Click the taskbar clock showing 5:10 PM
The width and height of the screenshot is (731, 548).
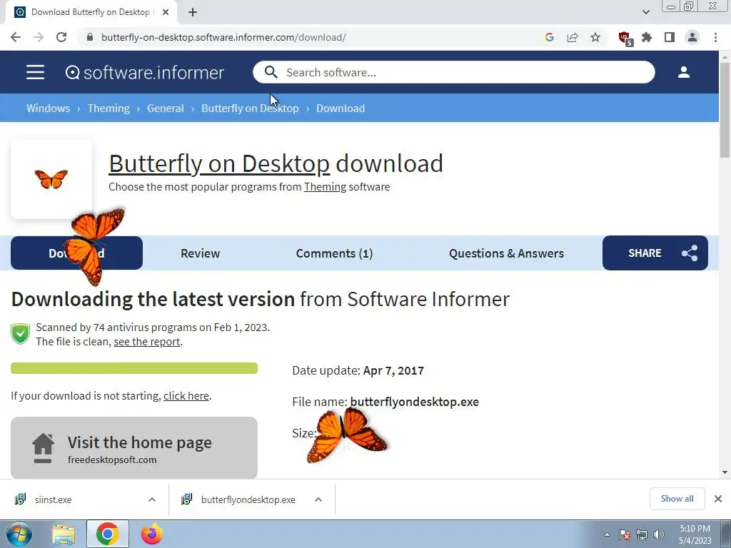(695, 534)
